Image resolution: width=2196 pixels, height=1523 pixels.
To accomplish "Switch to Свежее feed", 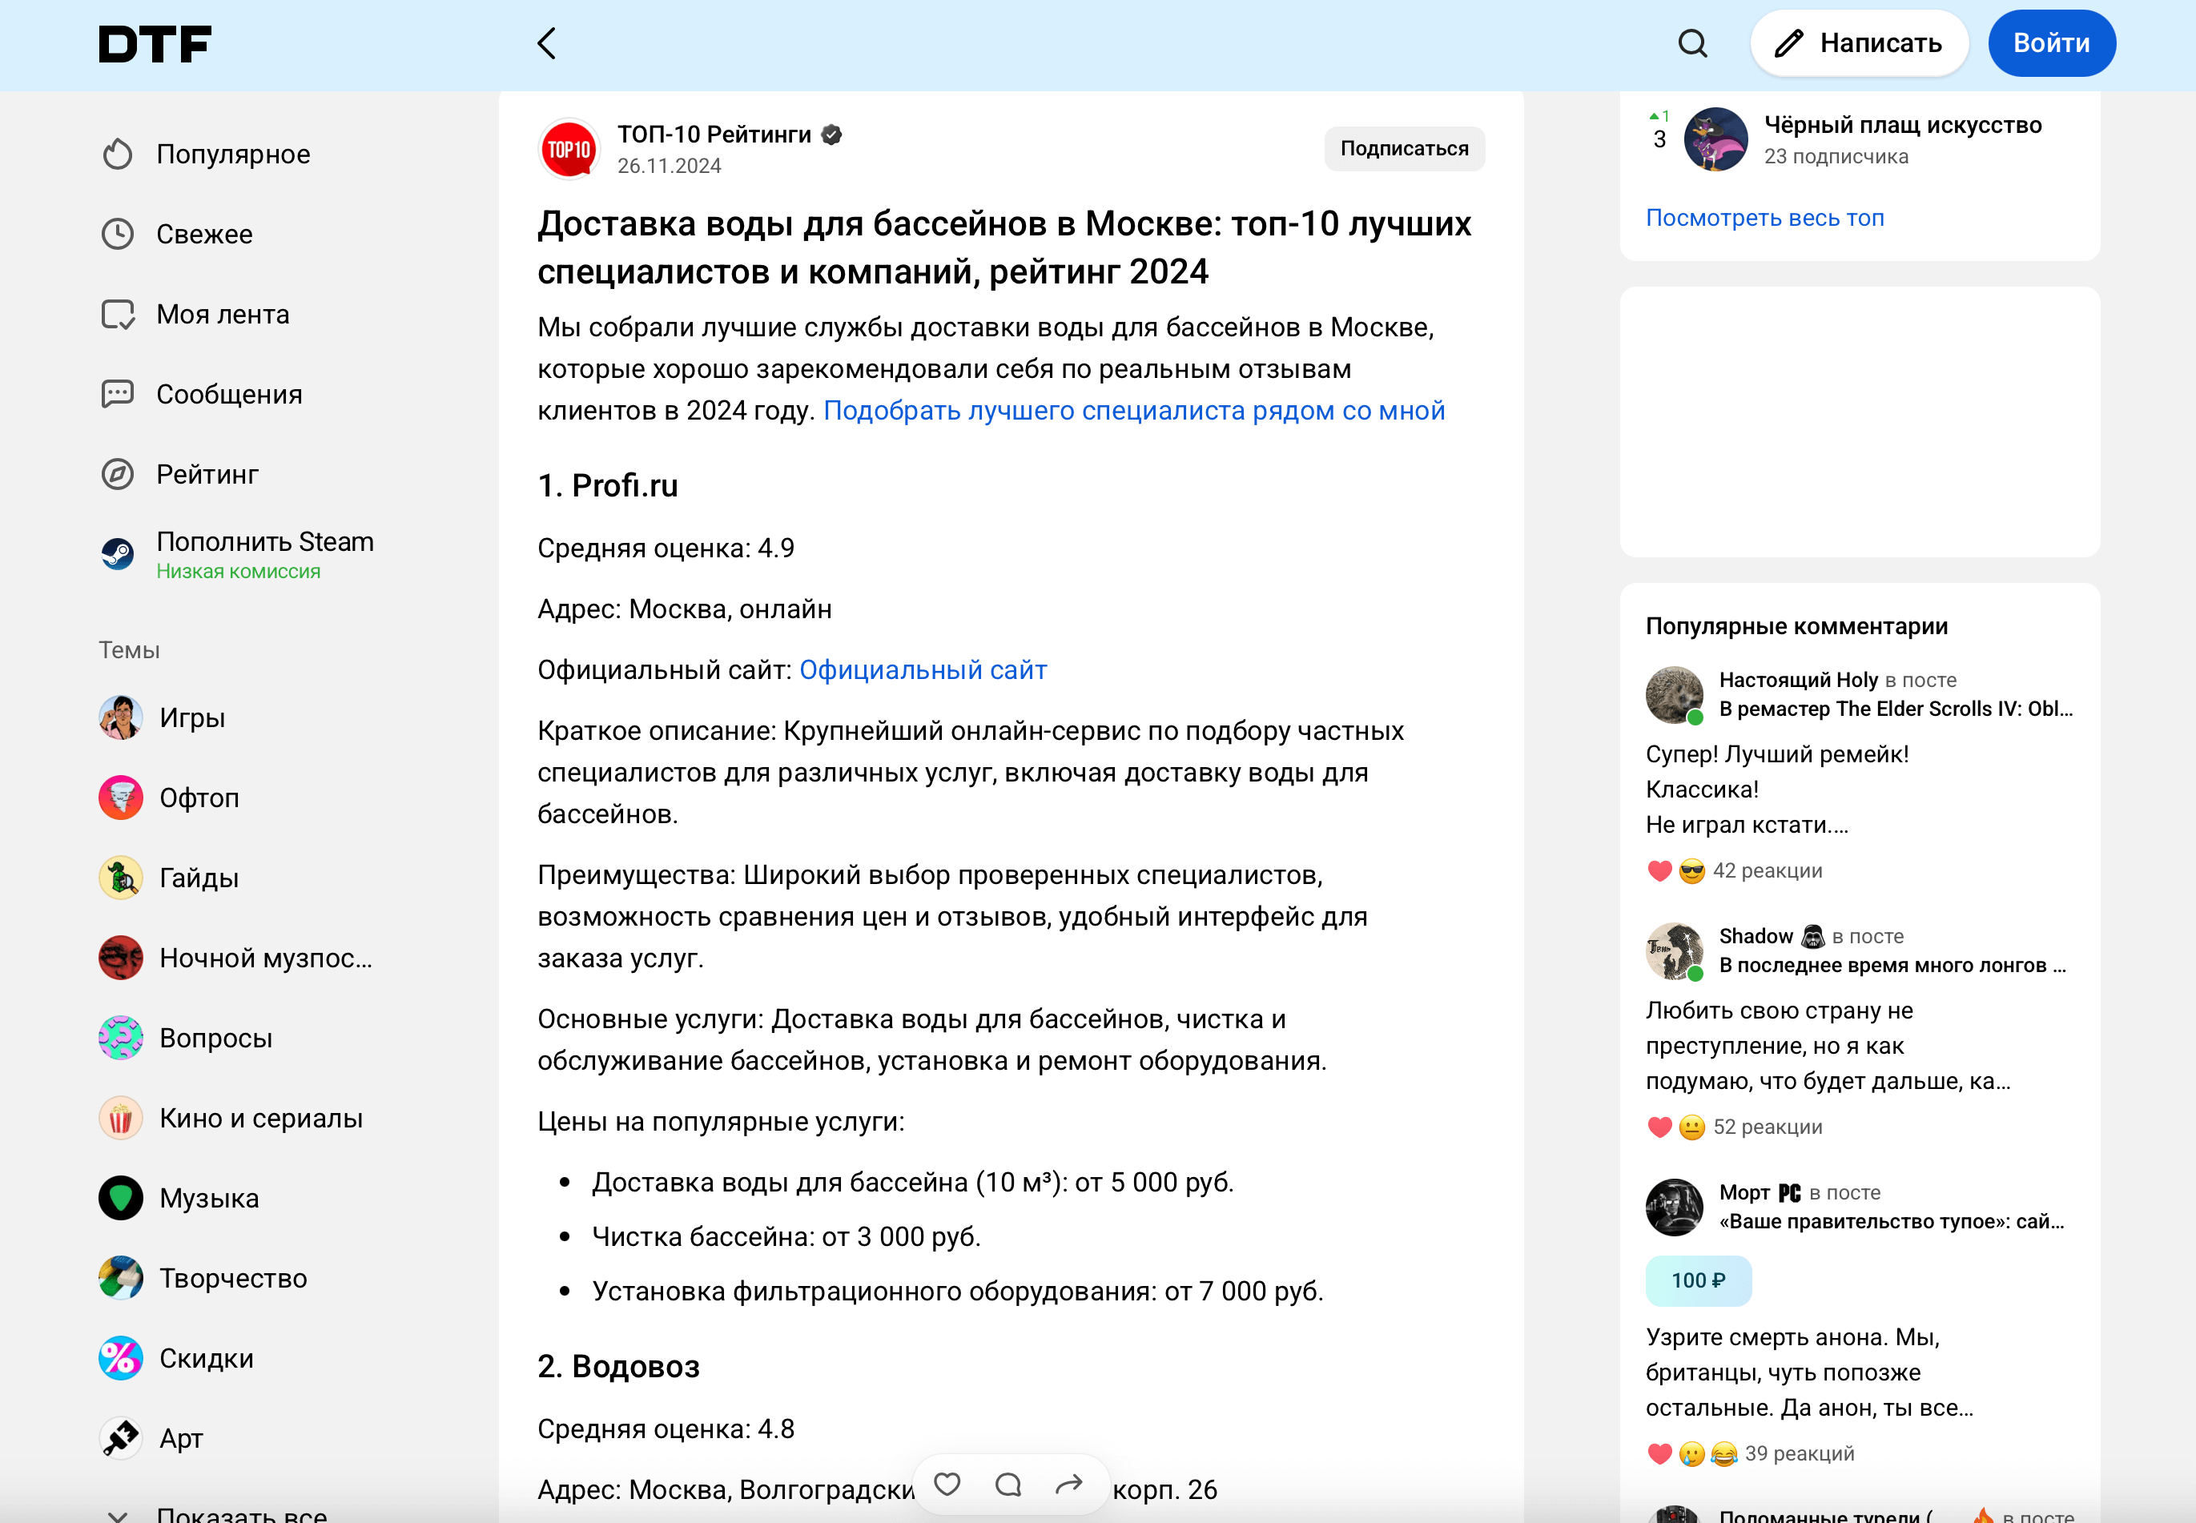I will click(204, 234).
